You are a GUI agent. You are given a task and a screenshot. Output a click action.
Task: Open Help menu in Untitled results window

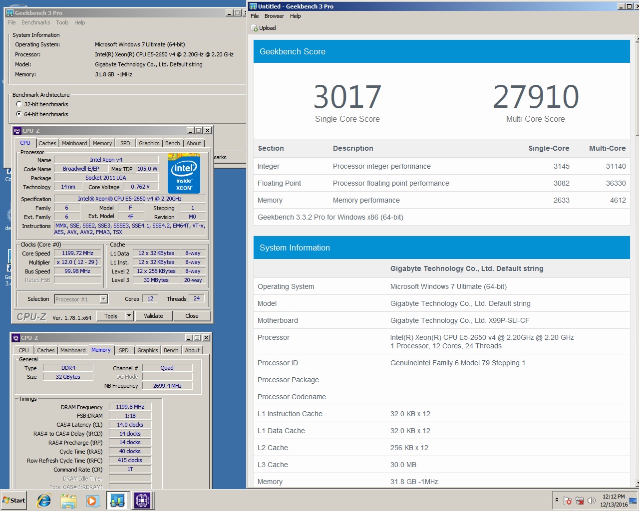296,16
